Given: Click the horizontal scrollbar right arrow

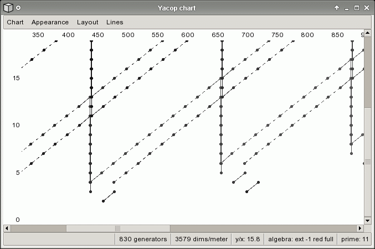Looking at the screenshot, I should pos(360,229).
